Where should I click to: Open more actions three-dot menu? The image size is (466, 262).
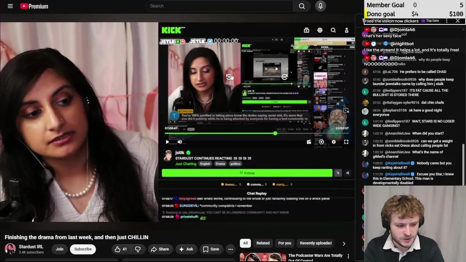point(230,249)
